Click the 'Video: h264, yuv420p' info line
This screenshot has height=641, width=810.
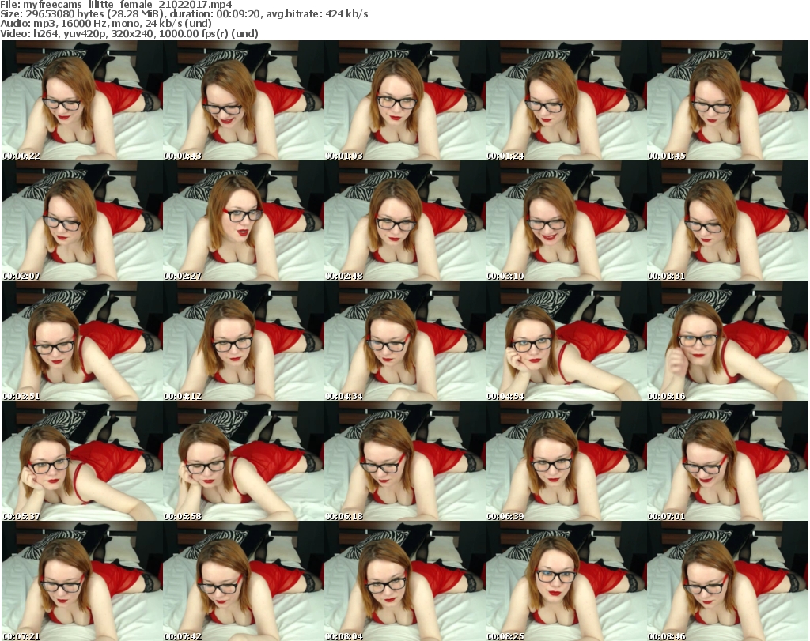tap(129, 33)
